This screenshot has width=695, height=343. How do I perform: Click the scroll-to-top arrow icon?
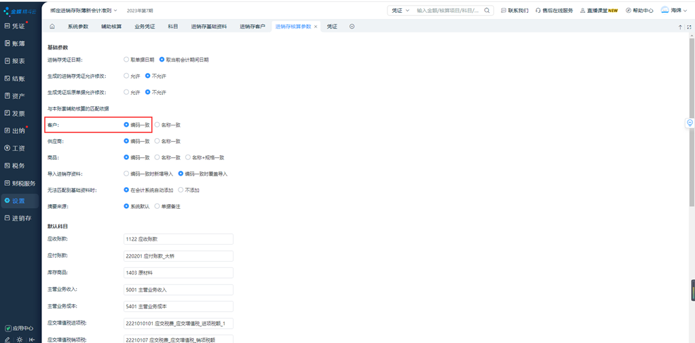tap(680, 27)
